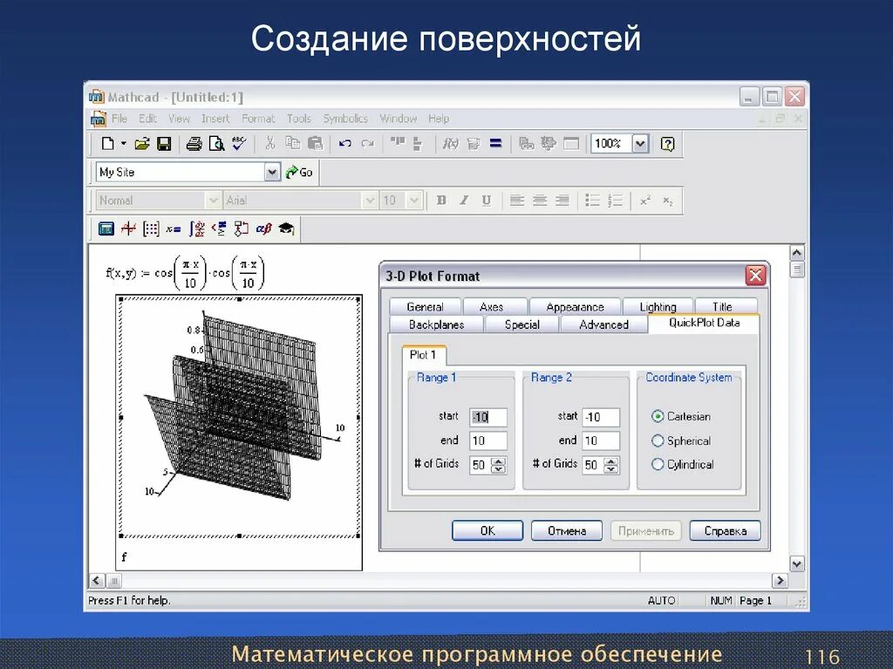The image size is (893, 669).
Task: Select the Plot 1 tab
Action: 423,354
